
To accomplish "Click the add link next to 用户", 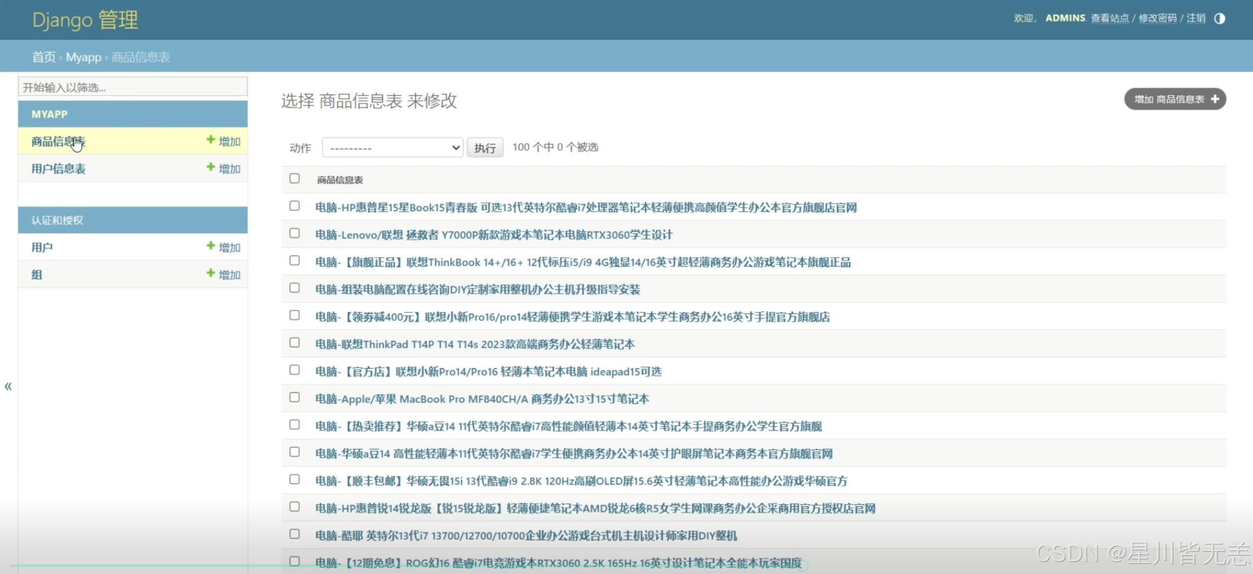I will click(224, 247).
